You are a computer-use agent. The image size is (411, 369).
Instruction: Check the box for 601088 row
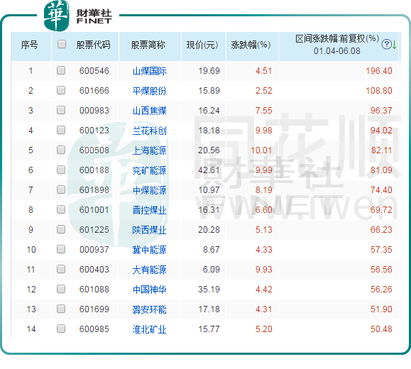click(x=61, y=289)
